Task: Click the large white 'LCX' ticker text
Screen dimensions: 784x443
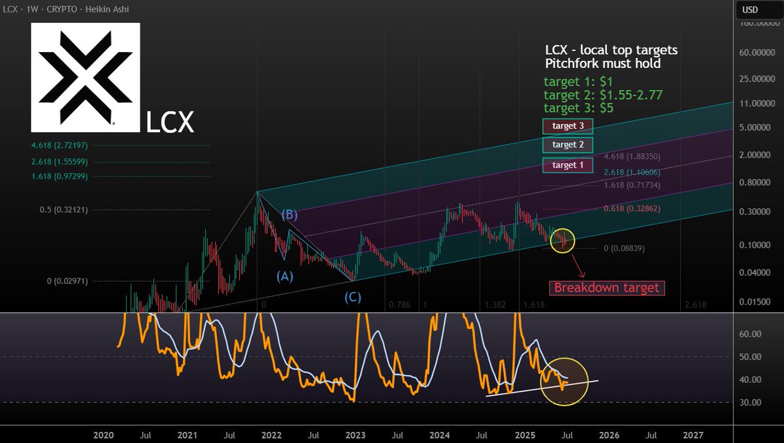Action: tap(170, 123)
